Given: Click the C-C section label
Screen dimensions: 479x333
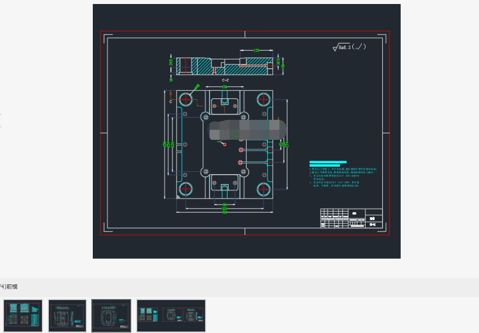Looking at the screenshot, I should point(226,80).
